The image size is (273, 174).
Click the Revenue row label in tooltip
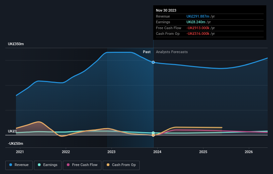[163, 16]
